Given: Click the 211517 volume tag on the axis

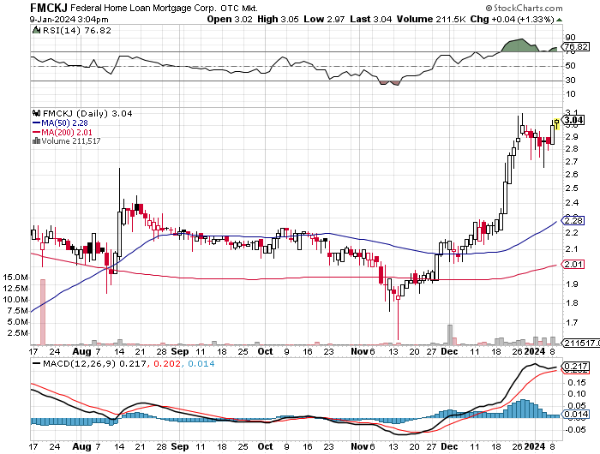Looking at the screenshot, I should point(580,343).
